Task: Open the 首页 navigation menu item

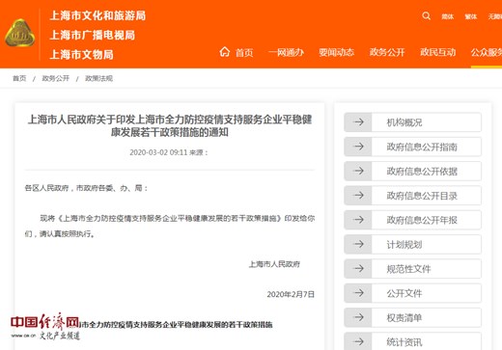Action: click(x=244, y=52)
